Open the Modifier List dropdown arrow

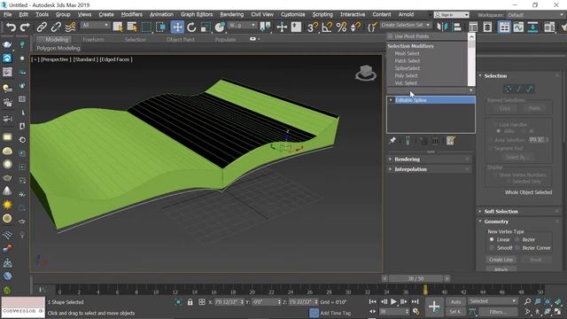pos(470,90)
